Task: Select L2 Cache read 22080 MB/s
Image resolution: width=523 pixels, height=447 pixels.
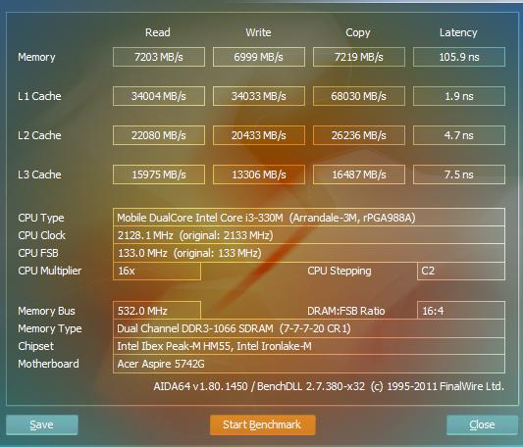Action: [159, 135]
